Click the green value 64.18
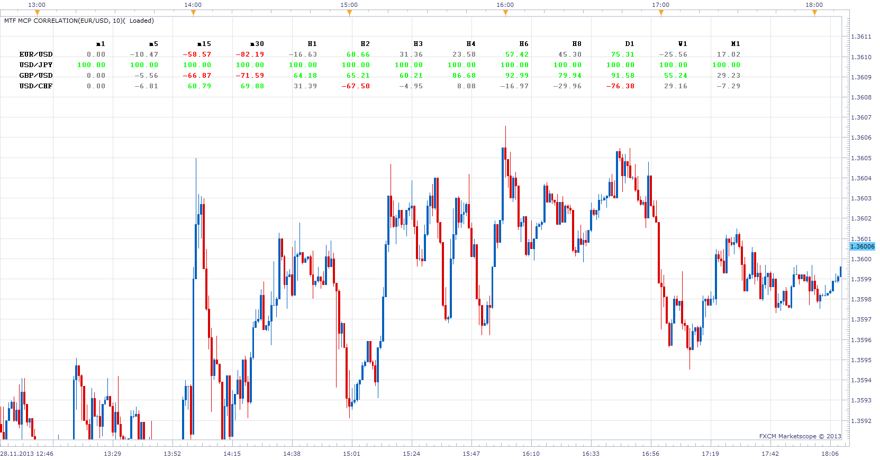This screenshot has width=880, height=460. pyautogui.click(x=305, y=76)
